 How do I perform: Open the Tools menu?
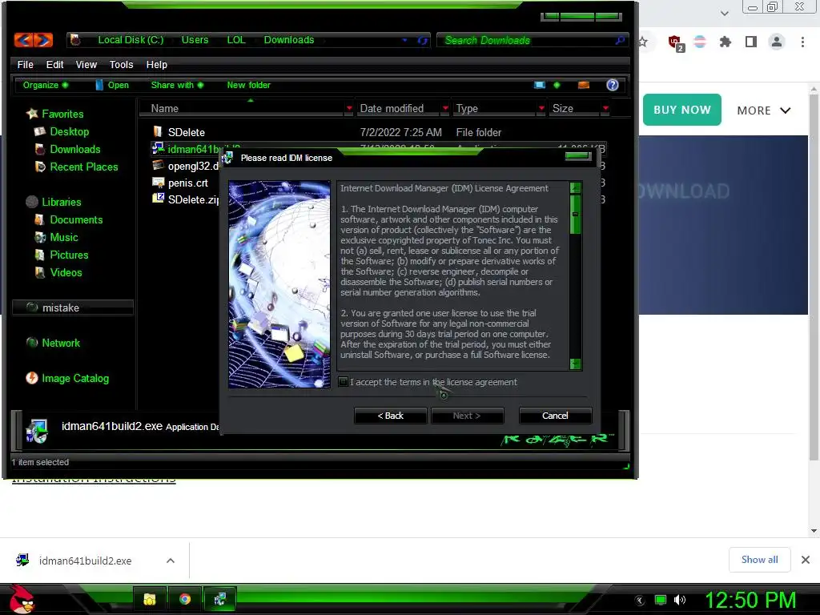122,64
